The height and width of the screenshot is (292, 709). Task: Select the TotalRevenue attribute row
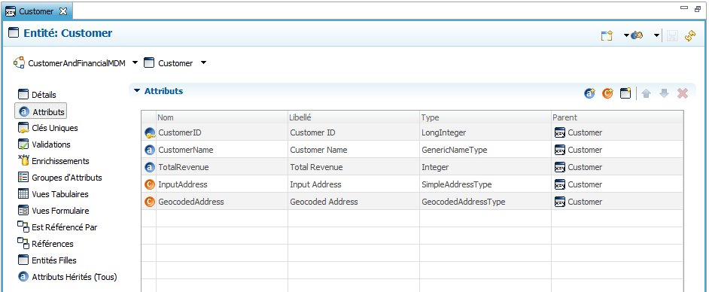(x=412, y=167)
